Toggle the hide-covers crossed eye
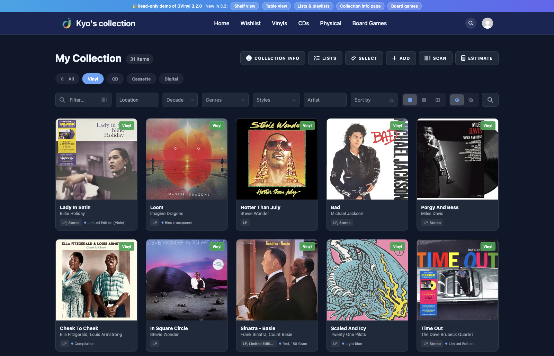This screenshot has width=554, height=356. [x=471, y=100]
